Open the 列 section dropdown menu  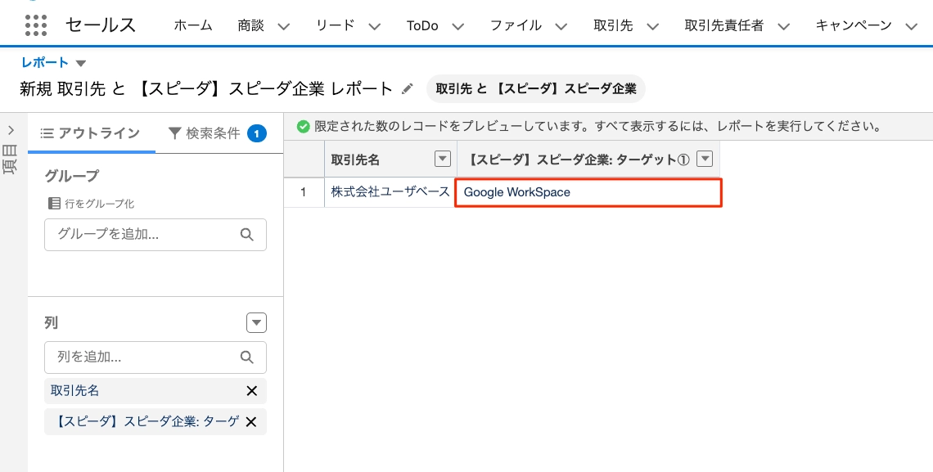(257, 323)
